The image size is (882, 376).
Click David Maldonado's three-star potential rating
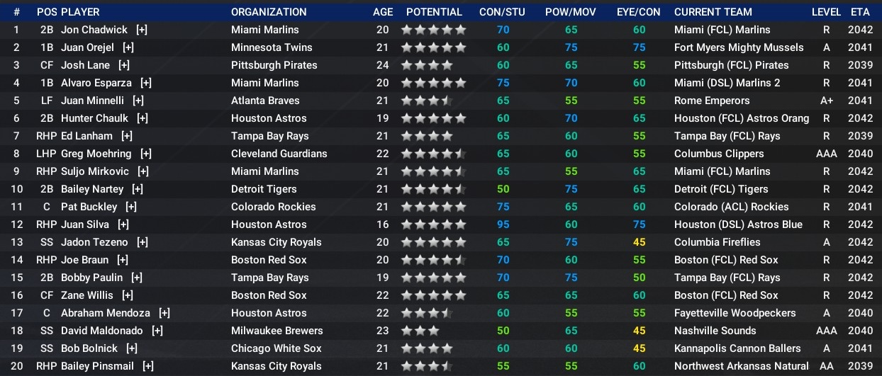(x=420, y=331)
